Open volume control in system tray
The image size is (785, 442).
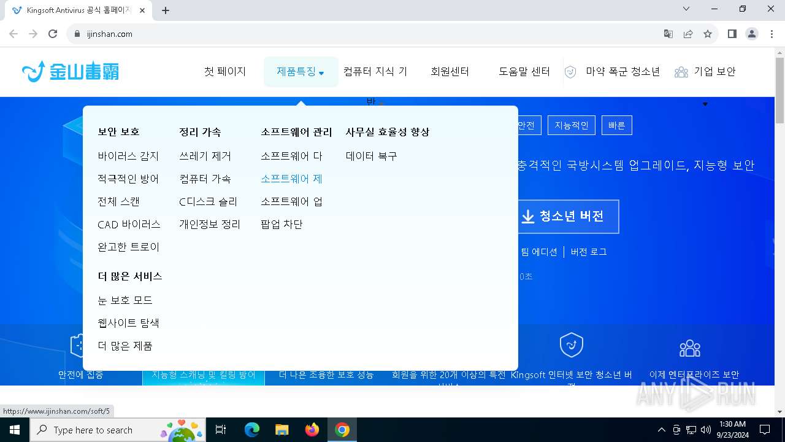(706, 430)
